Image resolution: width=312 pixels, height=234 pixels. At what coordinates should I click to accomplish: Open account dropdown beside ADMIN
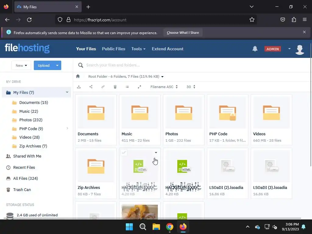[289, 49]
